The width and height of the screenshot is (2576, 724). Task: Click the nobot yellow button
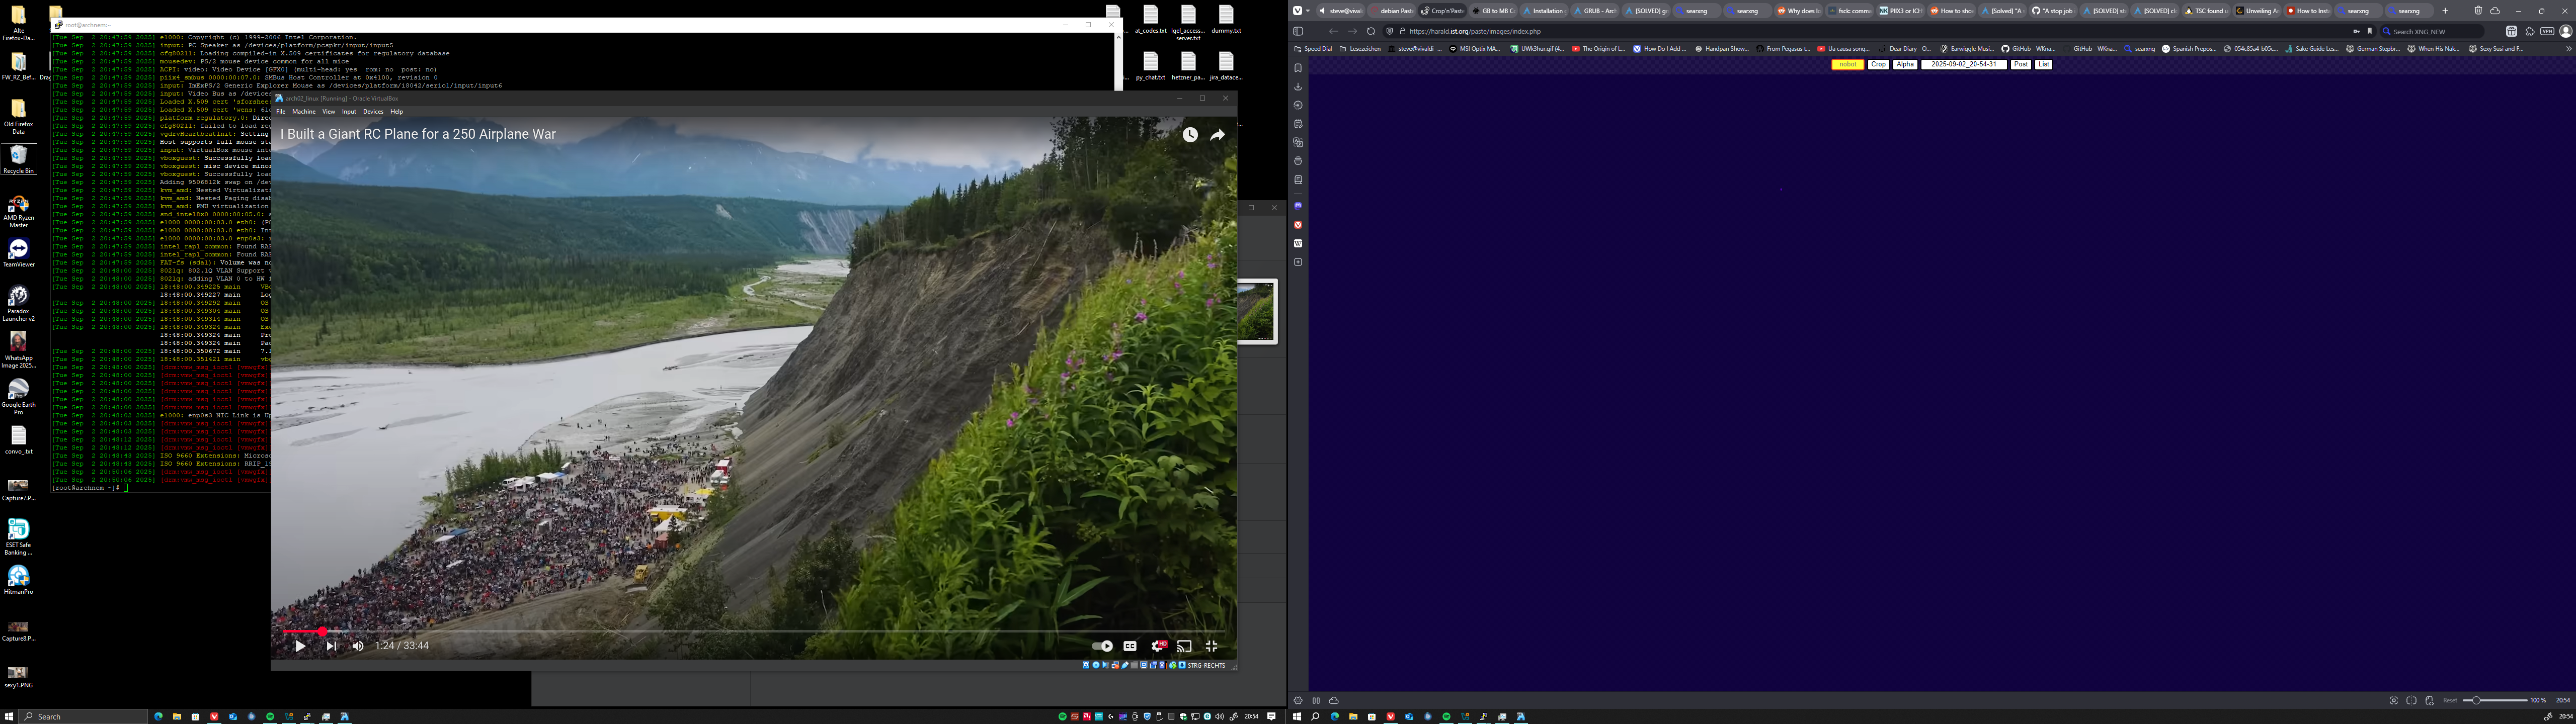[x=1848, y=64]
